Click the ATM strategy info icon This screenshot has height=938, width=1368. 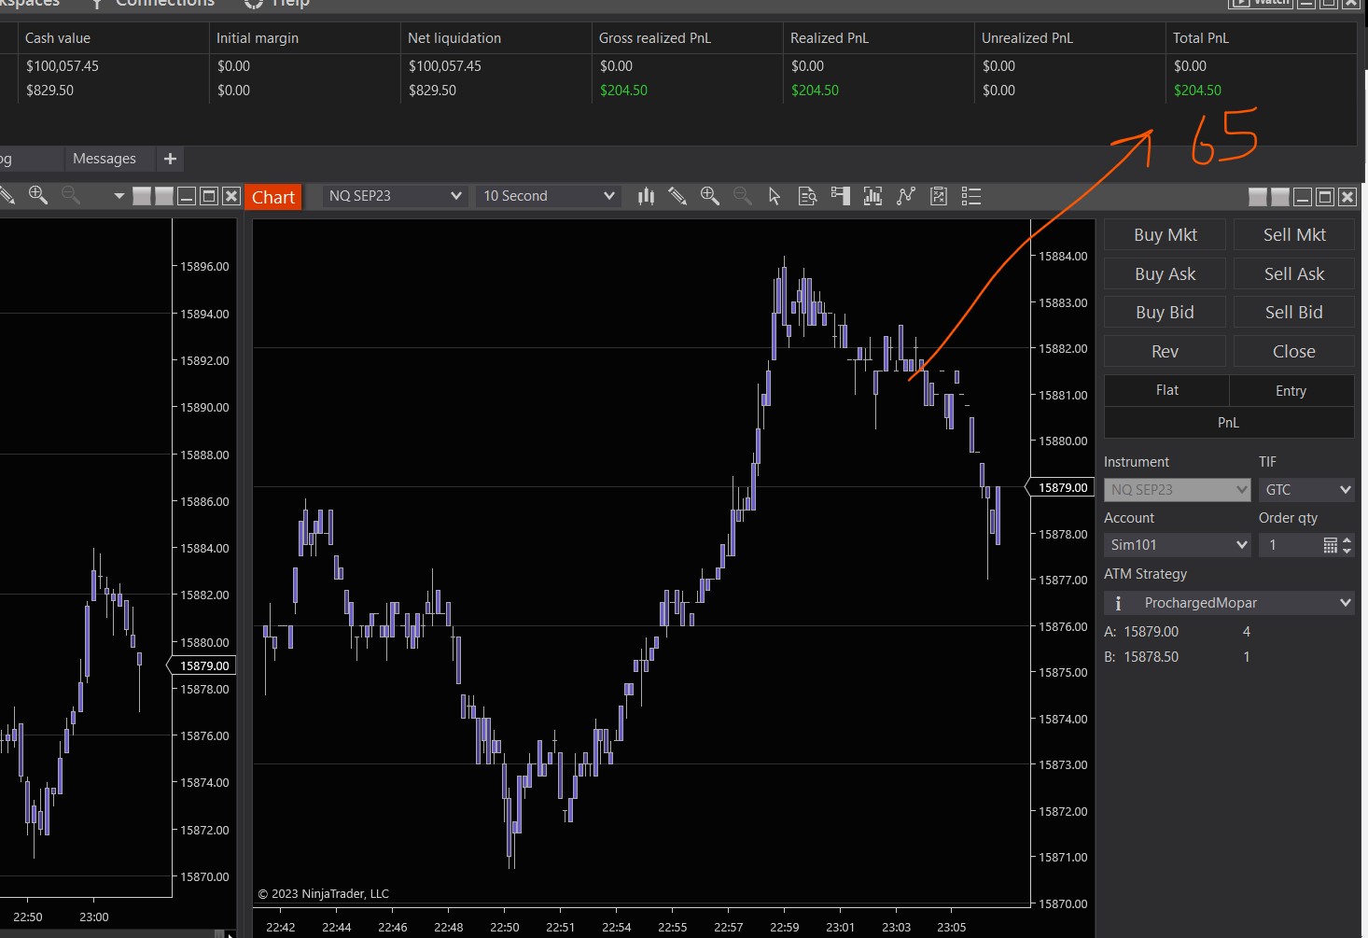click(1118, 603)
